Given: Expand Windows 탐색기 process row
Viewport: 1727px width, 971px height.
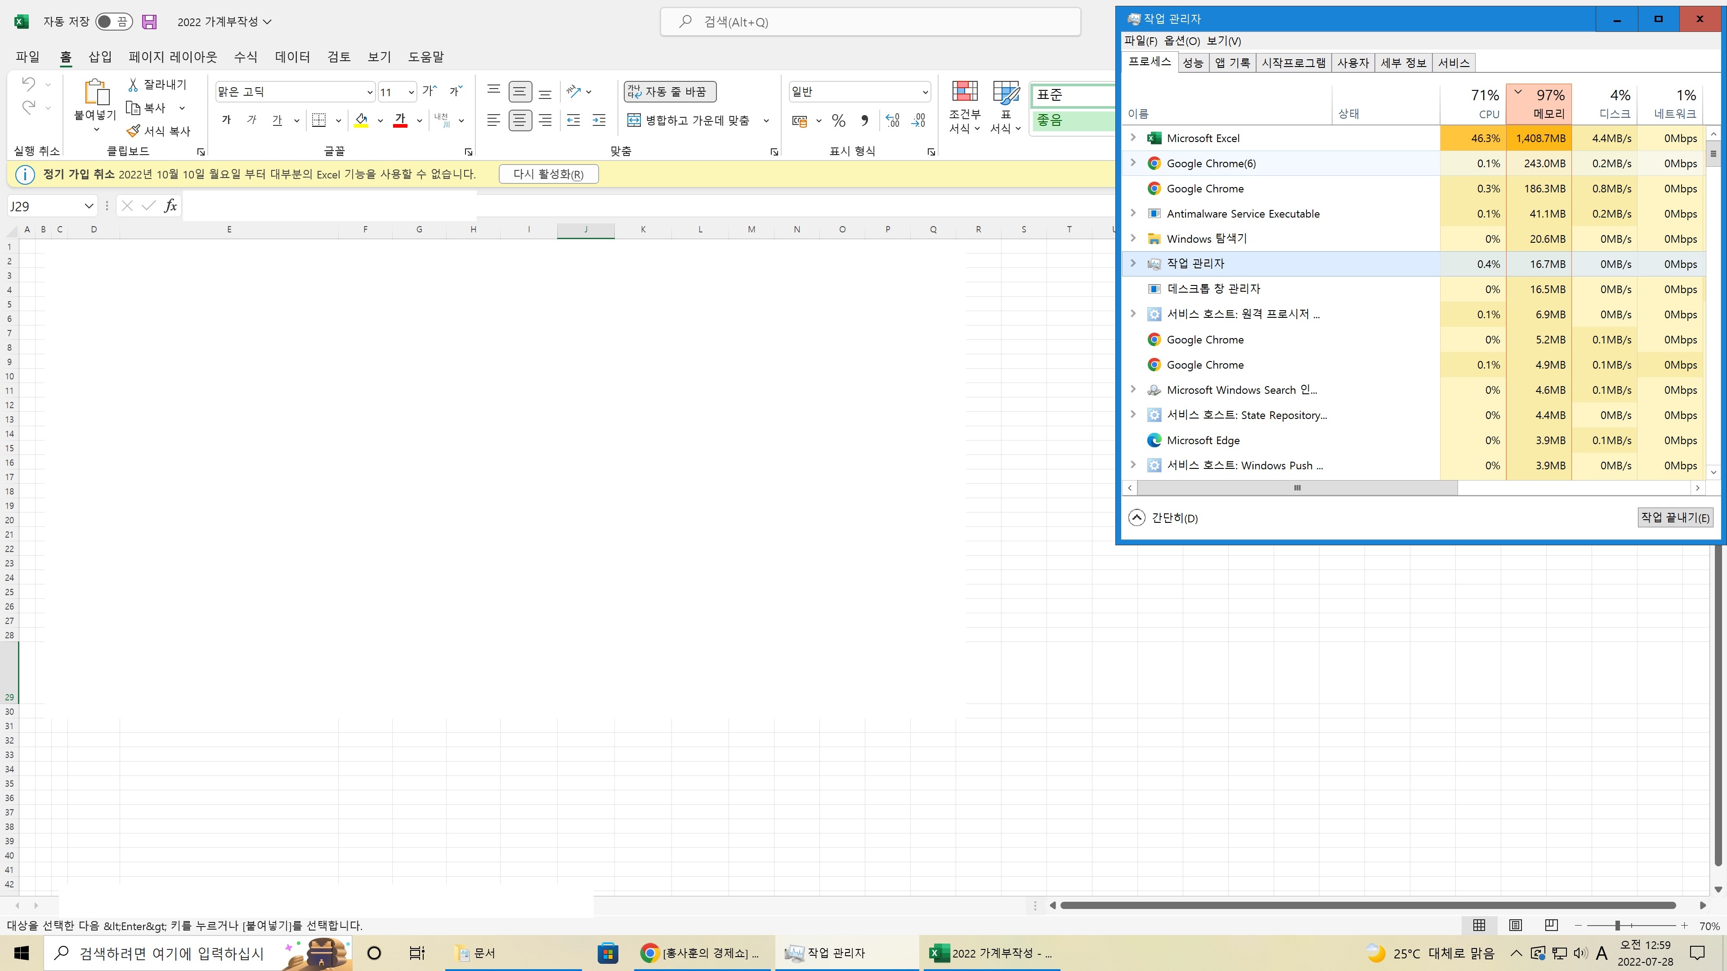Looking at the screenshot, I should [1133, 239].
